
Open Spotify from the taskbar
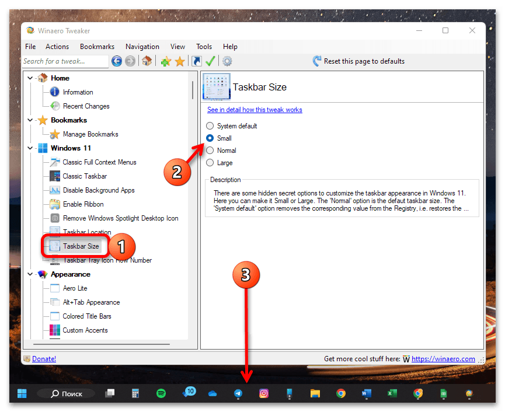161,393
